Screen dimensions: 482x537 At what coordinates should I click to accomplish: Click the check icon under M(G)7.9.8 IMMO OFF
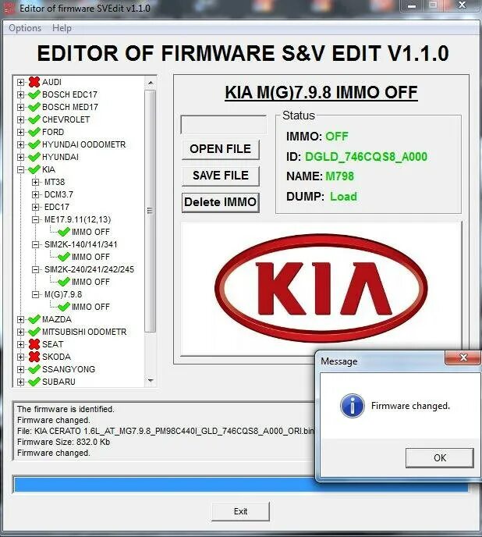64,307
